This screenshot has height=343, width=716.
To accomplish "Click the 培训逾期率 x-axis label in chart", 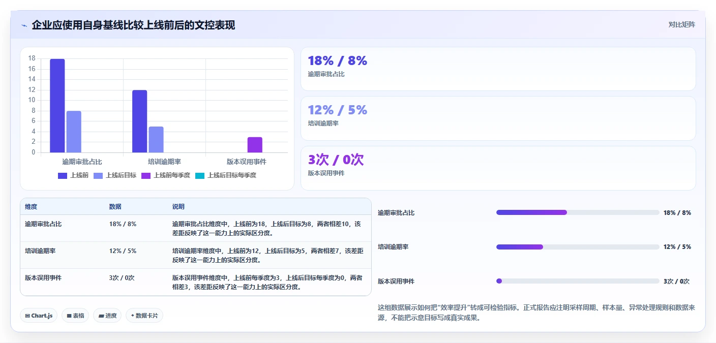I will (x=164, y=162).
